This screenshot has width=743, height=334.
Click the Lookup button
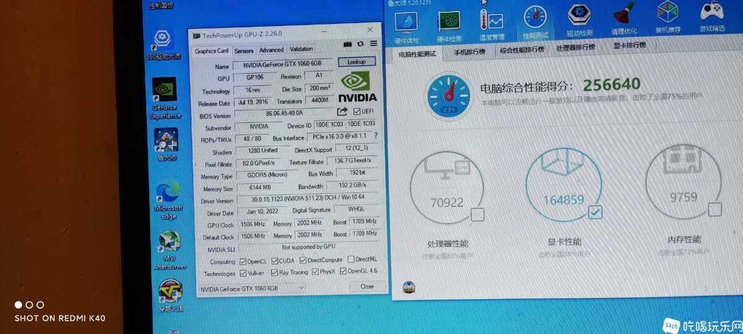tap(357, 61)
